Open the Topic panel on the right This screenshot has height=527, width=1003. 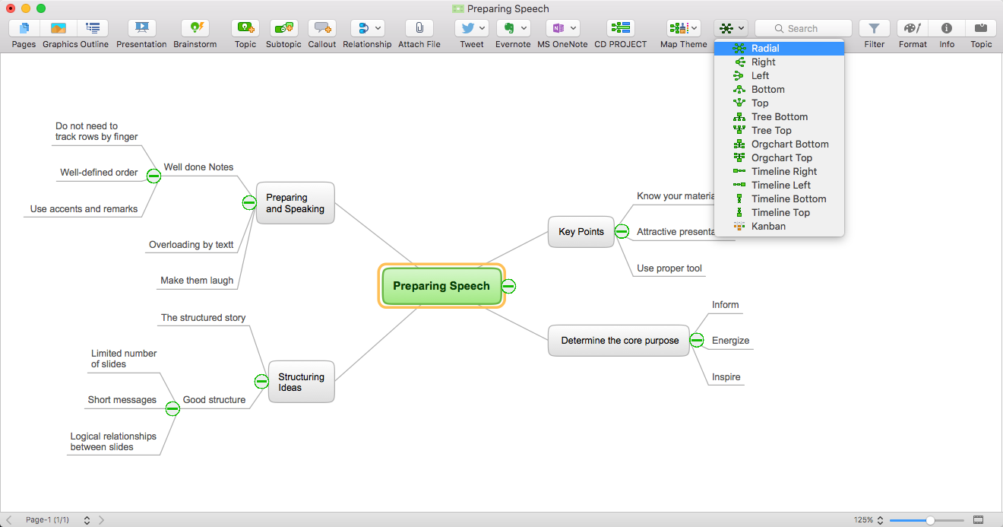(981, 28)
